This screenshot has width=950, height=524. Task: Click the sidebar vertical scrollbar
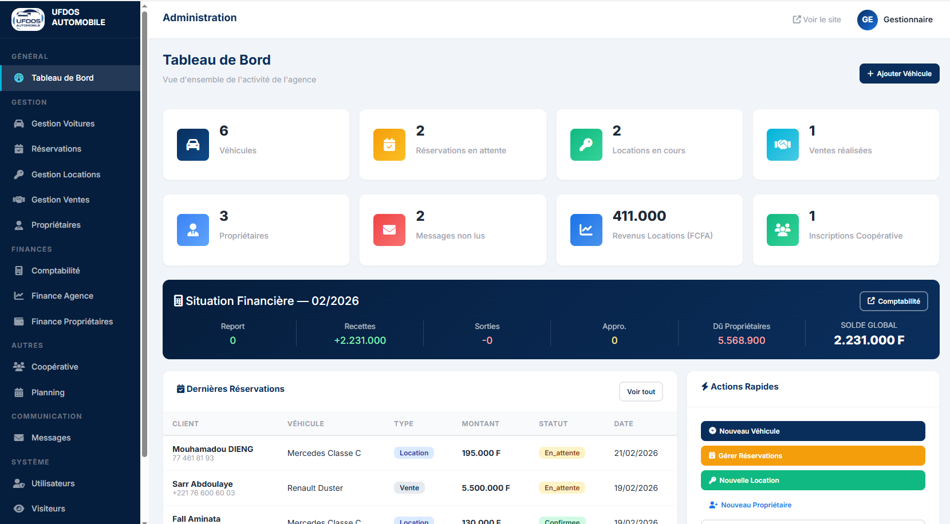click(x=144, y=229)
